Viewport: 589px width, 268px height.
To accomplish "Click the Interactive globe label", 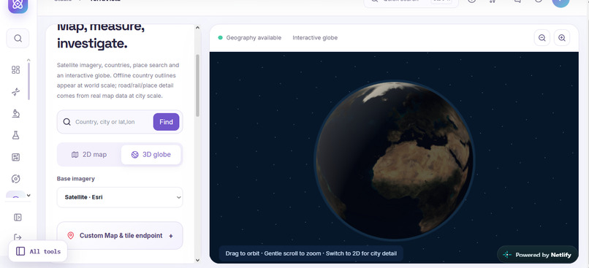I will 315,38.
